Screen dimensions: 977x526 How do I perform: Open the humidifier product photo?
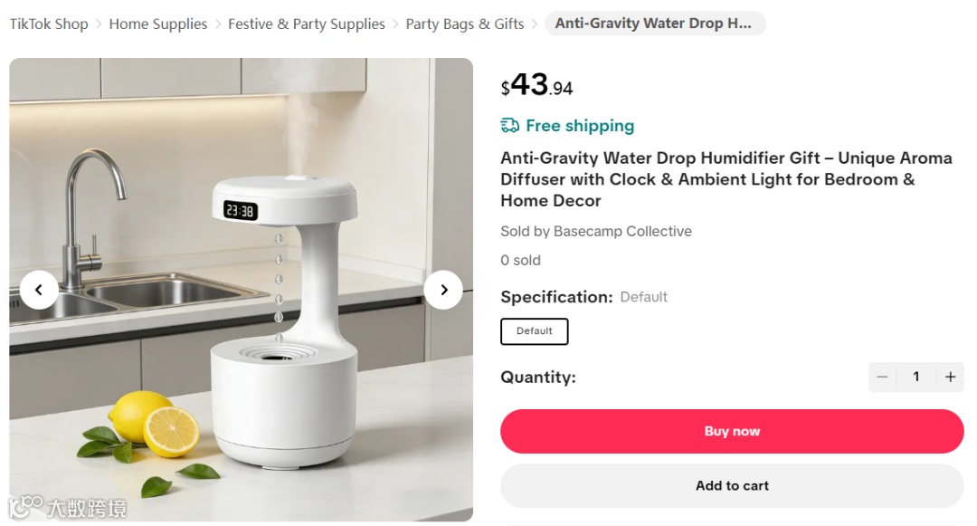click(x=242, y=290)
